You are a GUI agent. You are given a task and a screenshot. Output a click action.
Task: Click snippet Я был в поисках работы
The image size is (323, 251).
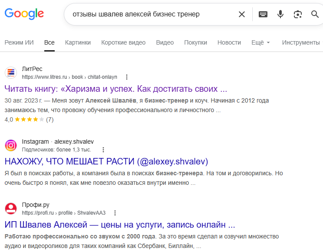[x=144, y=178]
